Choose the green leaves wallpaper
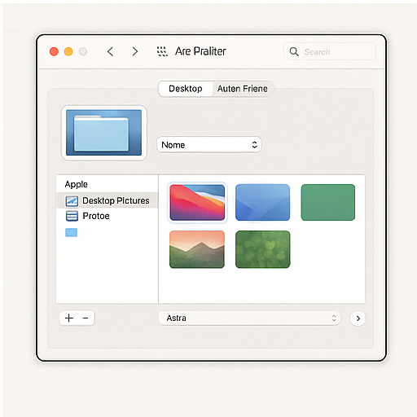 (262, 249)
